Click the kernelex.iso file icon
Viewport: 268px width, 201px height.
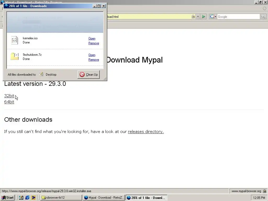[x=15, y=40]
